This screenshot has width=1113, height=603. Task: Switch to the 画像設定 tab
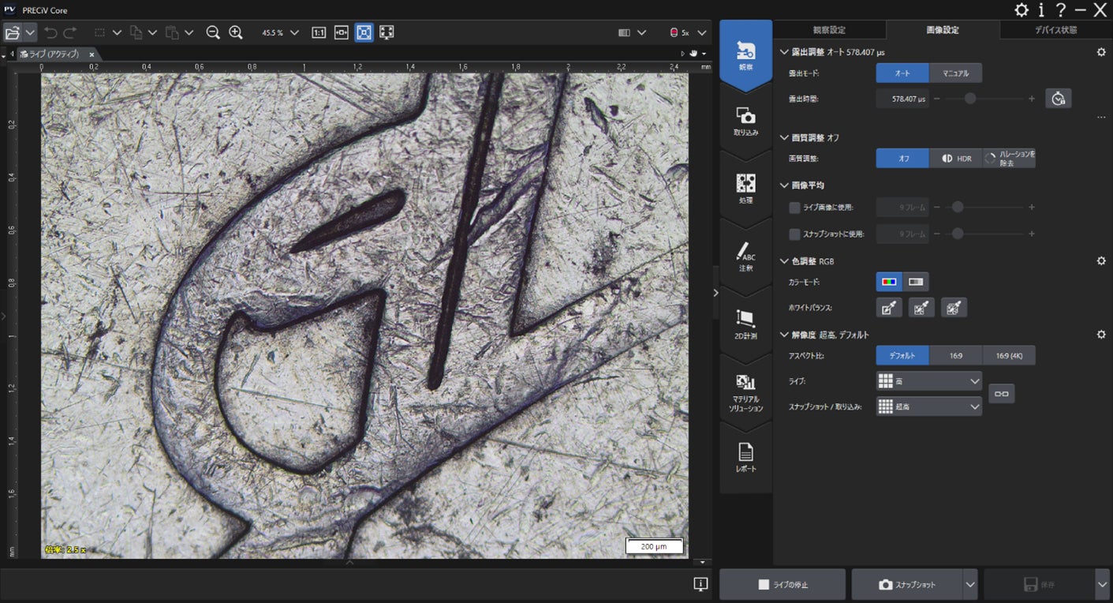943,30
